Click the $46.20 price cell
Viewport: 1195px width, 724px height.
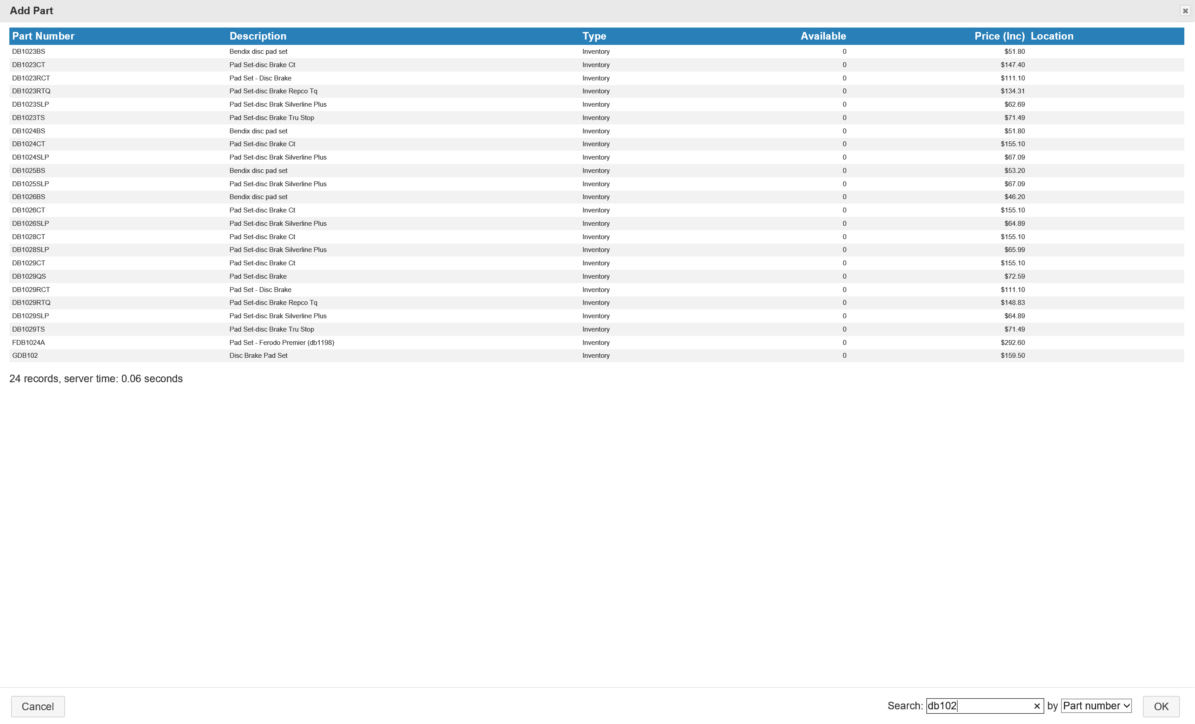(1014, 197)
